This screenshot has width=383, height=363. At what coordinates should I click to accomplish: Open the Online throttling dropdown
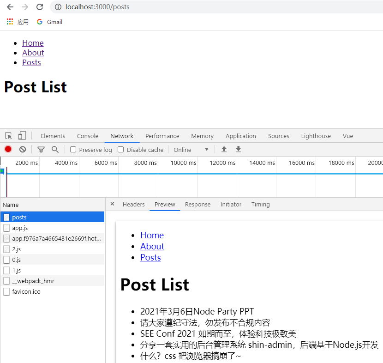click(191, 150)
